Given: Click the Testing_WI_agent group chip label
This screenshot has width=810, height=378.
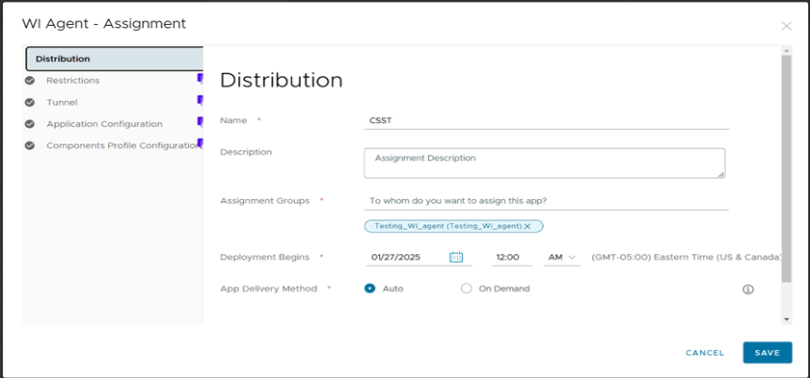Looking at the screenshot, I should [447, 227].
